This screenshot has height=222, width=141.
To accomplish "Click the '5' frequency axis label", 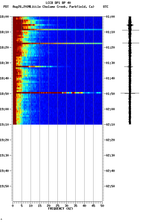I will (22, 206).
